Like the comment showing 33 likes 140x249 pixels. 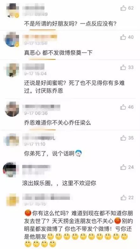coord(123,68)
